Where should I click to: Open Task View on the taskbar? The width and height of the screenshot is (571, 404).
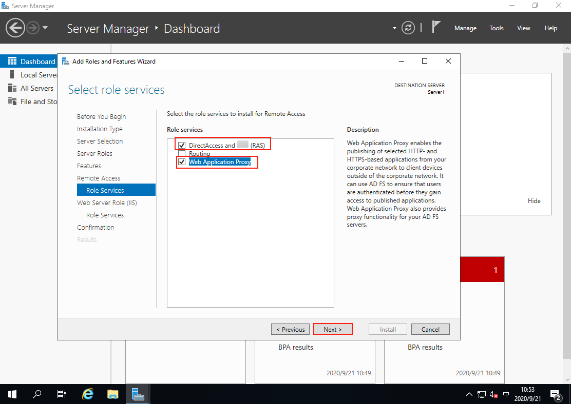62,394
